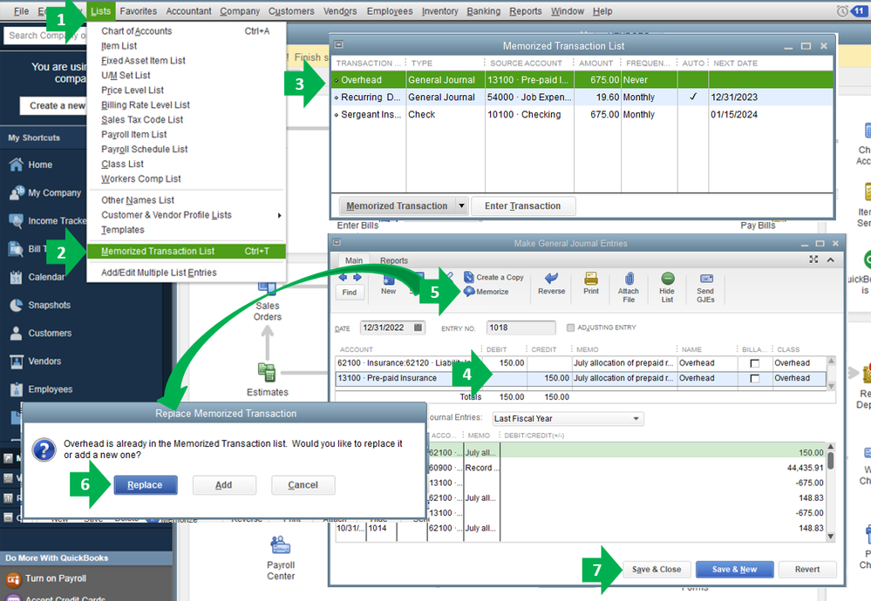Click the Print toolbar icon

(591, 278)
